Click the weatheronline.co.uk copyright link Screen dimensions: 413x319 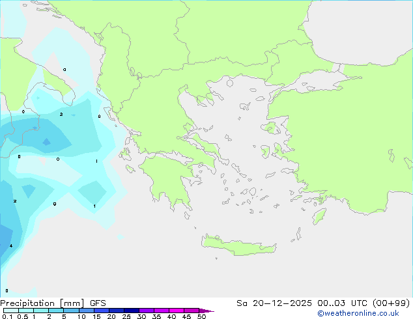point(358,313)
